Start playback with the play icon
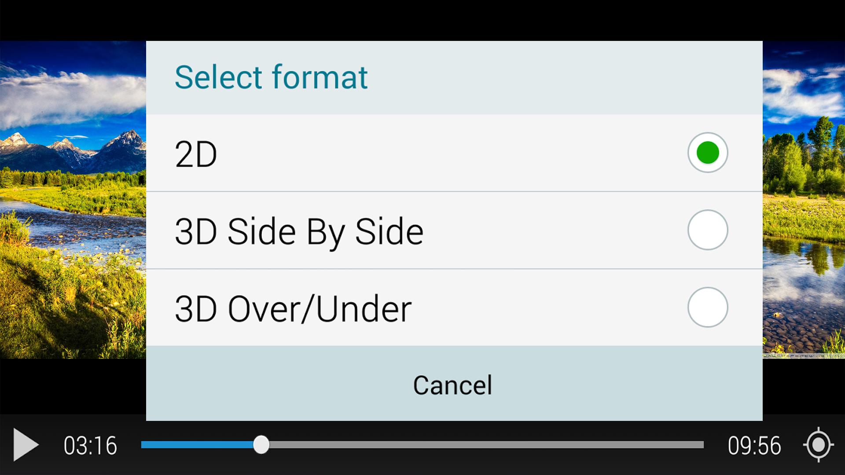The image size is (845, 475). click(26, 445)
